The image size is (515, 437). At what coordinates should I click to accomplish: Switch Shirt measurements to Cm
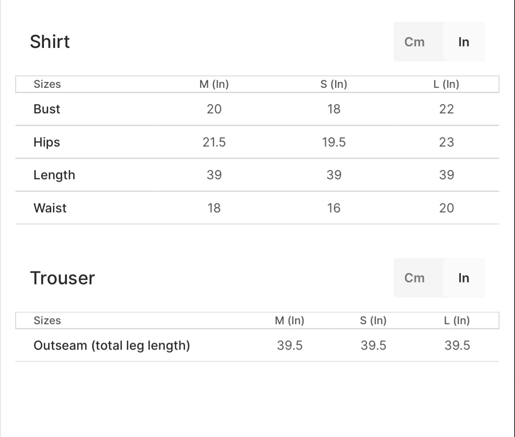click(414, 42)
